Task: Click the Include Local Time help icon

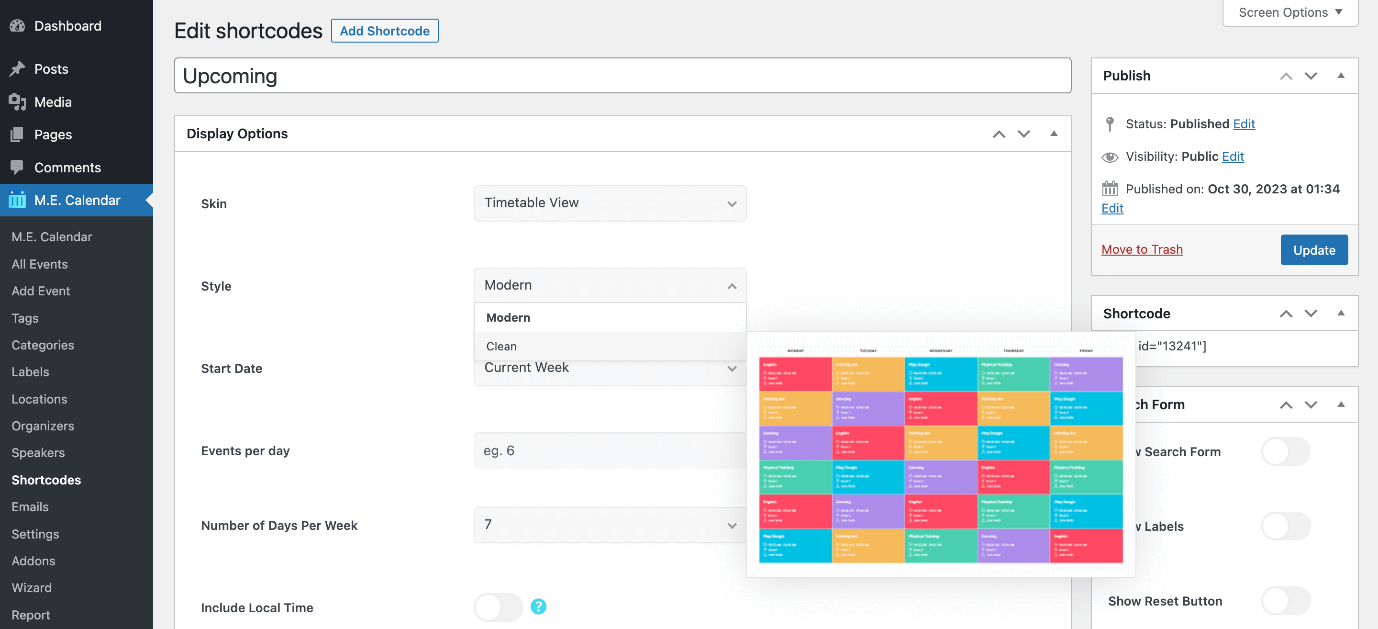Action: tap(538, 607)
